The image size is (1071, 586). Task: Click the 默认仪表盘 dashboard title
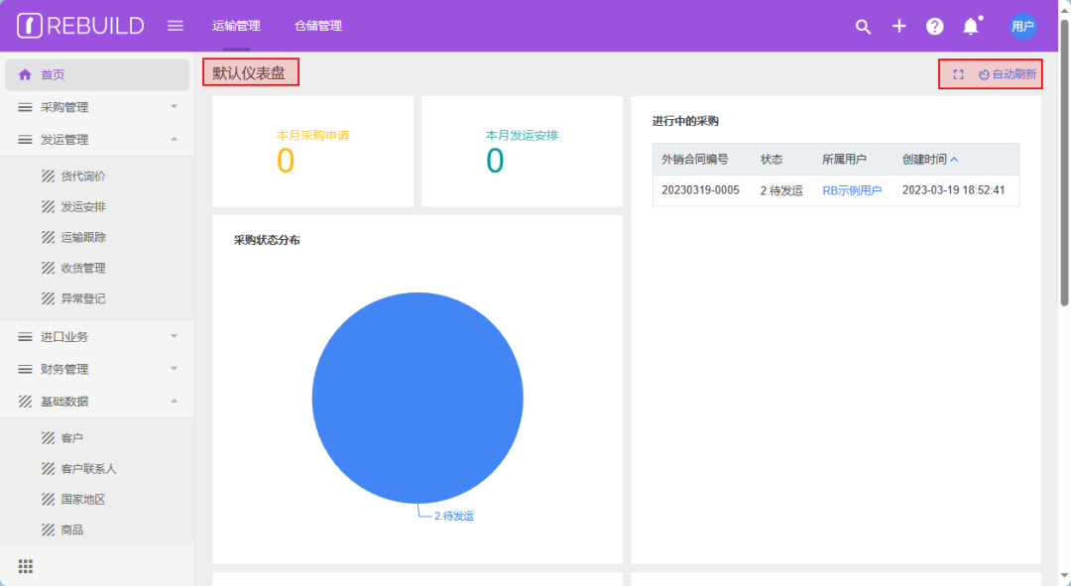[x=251, y=72]
